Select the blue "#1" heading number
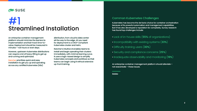 point(14,21)
